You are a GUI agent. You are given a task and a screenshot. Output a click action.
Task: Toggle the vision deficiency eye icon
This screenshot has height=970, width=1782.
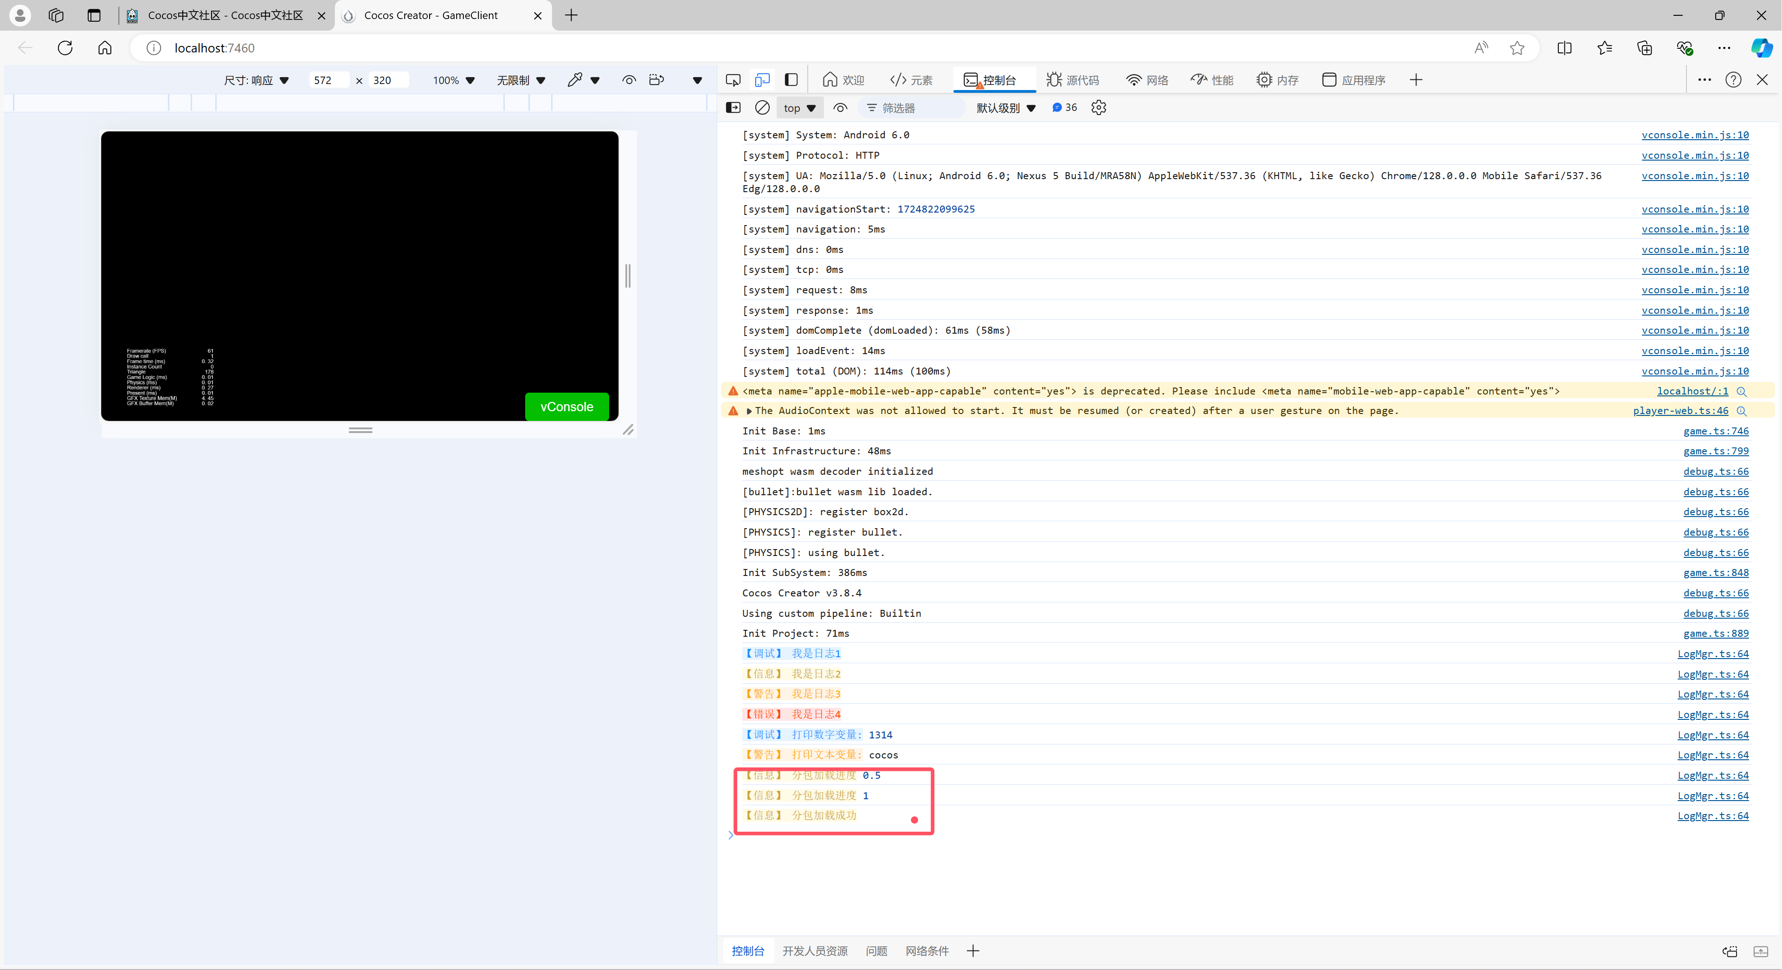(x=628, y=79)
